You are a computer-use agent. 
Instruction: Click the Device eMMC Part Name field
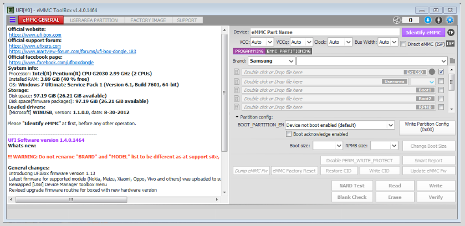[325, 32]
